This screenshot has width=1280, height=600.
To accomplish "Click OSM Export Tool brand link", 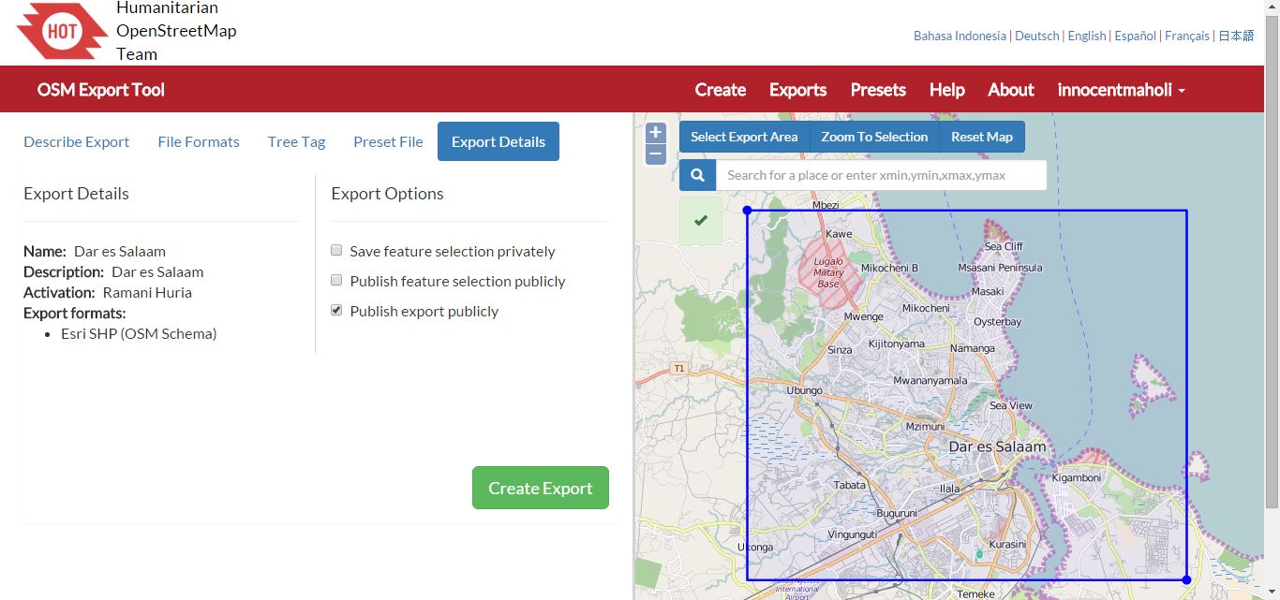I will [101, 90].
